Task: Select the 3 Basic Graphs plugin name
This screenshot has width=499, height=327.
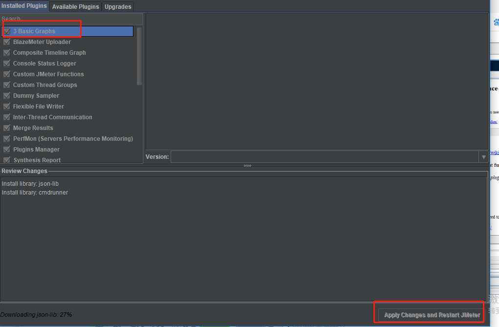Action: 34,31
